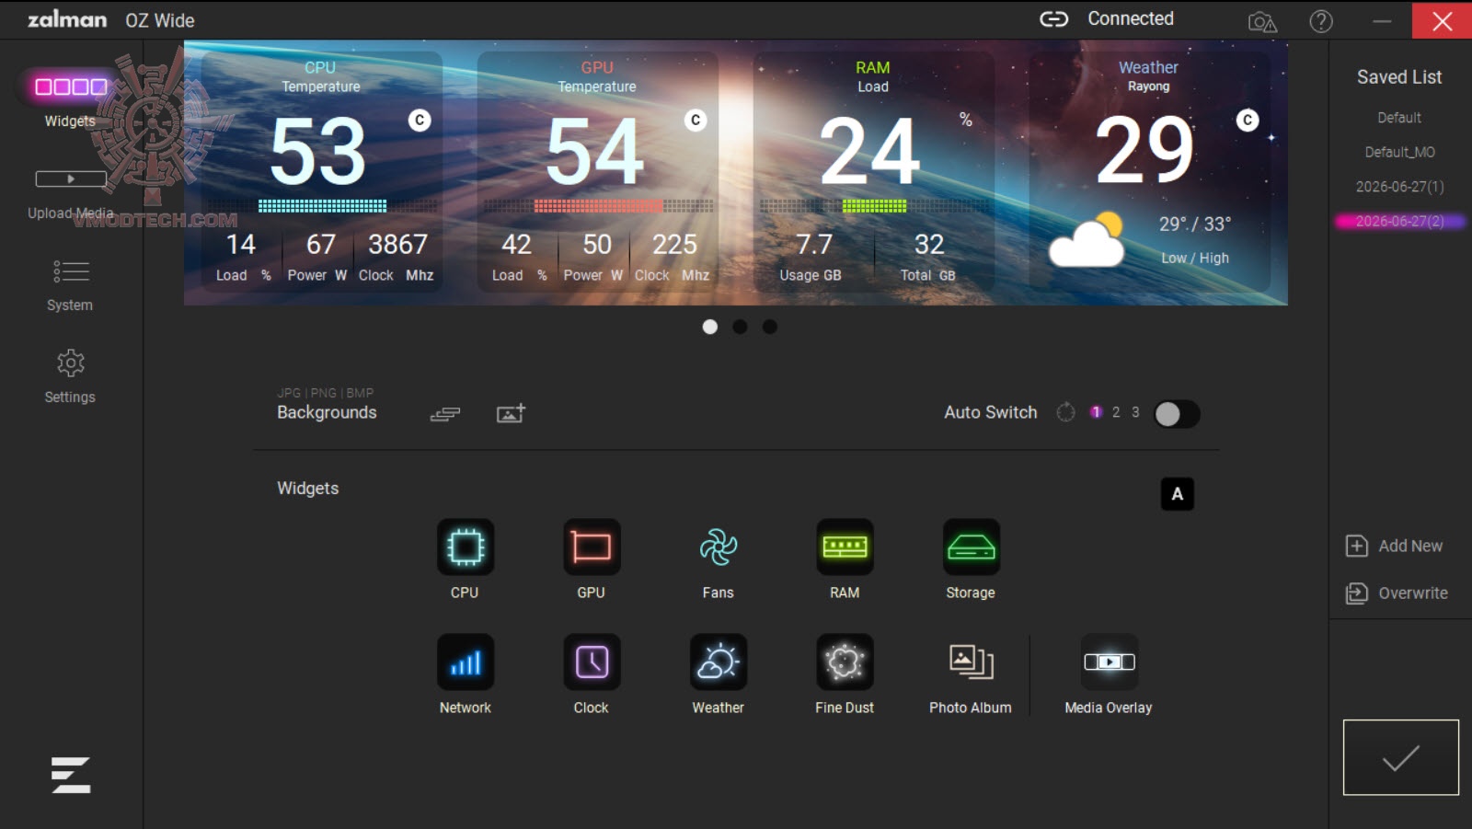1472x829 pixels.
Task: Select the 2026-06-27(2) saved preset
Action: 1399,221
